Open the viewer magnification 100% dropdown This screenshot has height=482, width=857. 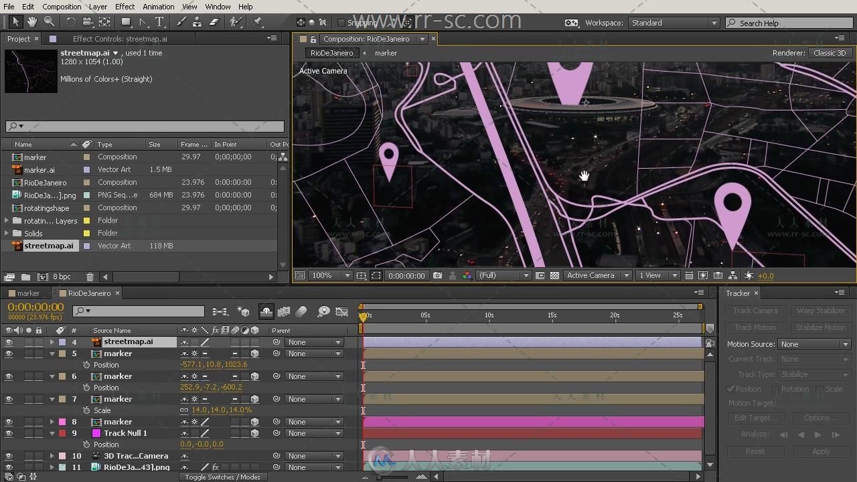pos(331,275)
